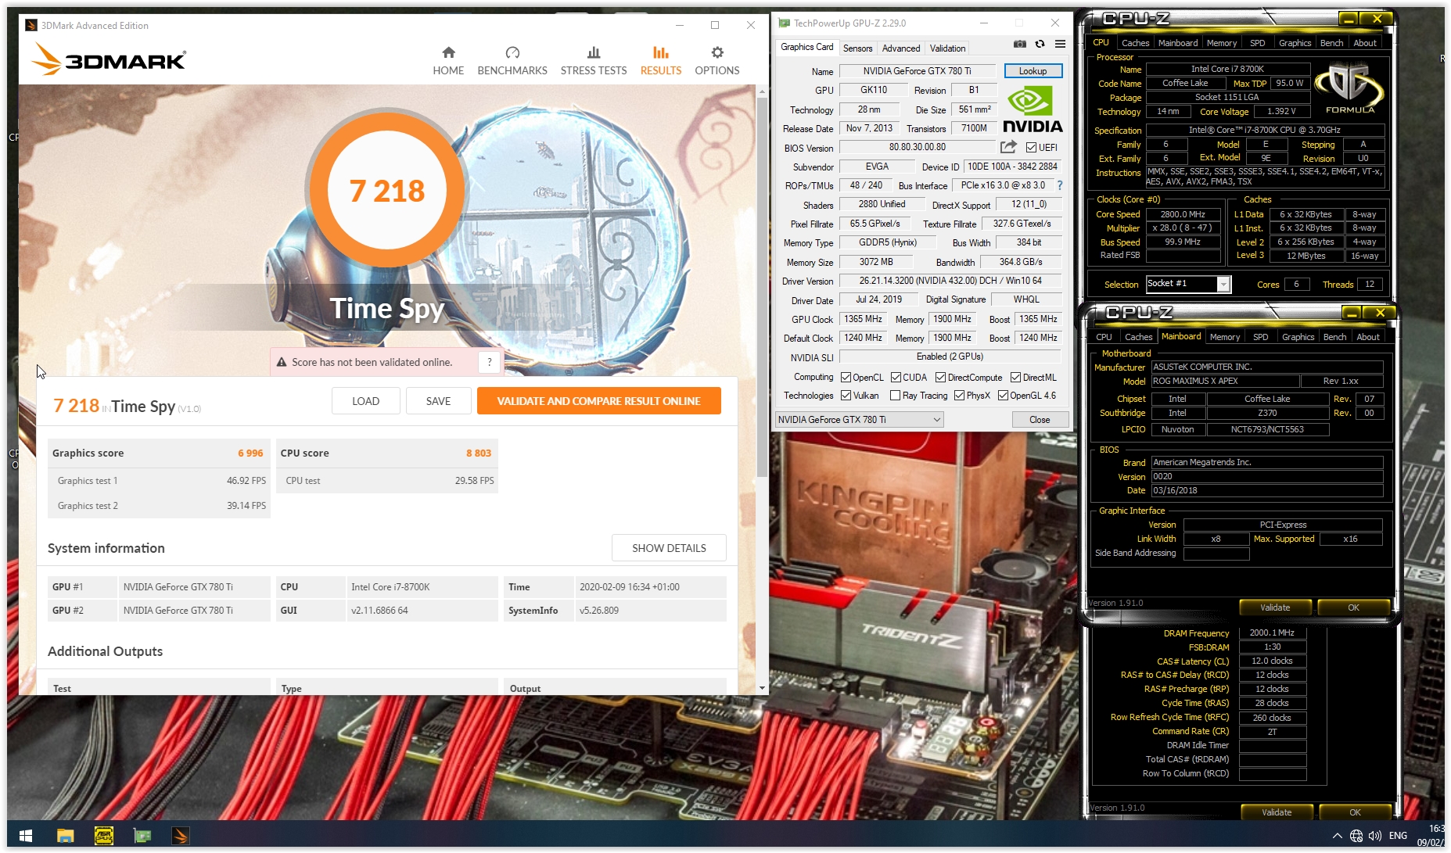Open 3DMark Home section
The width and height of the screenshot is (1451, 853).
click(448, 61)
